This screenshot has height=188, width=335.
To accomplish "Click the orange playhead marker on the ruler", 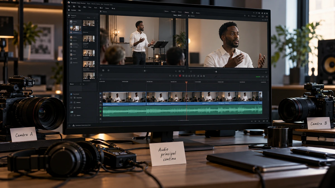I will (x=186, y=82).
